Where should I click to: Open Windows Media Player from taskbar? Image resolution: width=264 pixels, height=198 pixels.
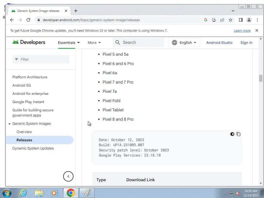pyautogui.click(x=54, y=193)
